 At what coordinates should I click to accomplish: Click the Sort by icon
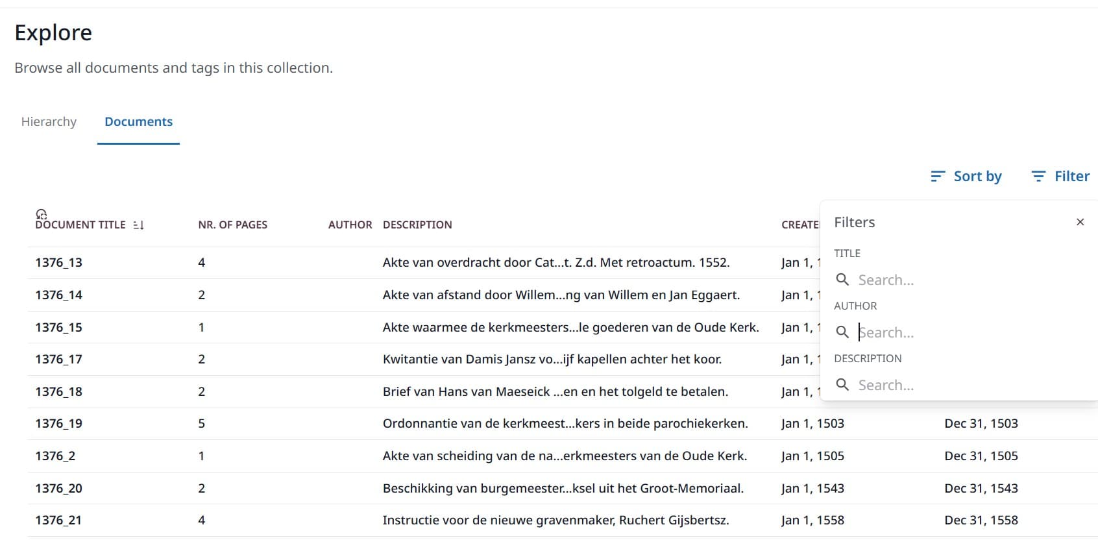tap(937, 177)
